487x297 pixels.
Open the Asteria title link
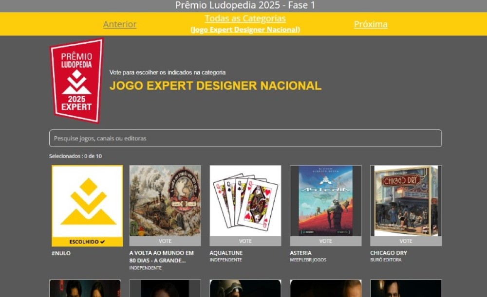pos(300,253)
